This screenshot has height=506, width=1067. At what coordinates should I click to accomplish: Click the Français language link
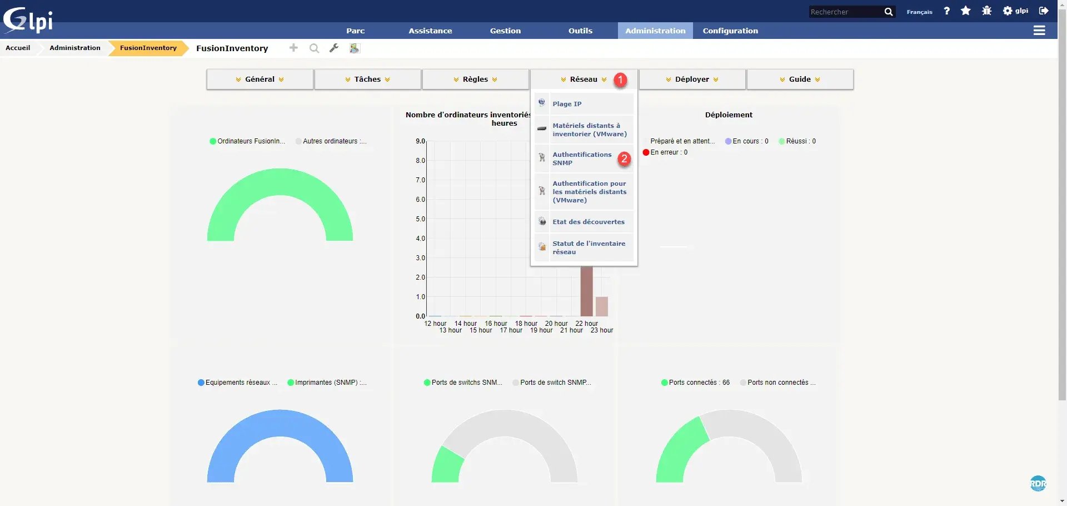(919, 12)
